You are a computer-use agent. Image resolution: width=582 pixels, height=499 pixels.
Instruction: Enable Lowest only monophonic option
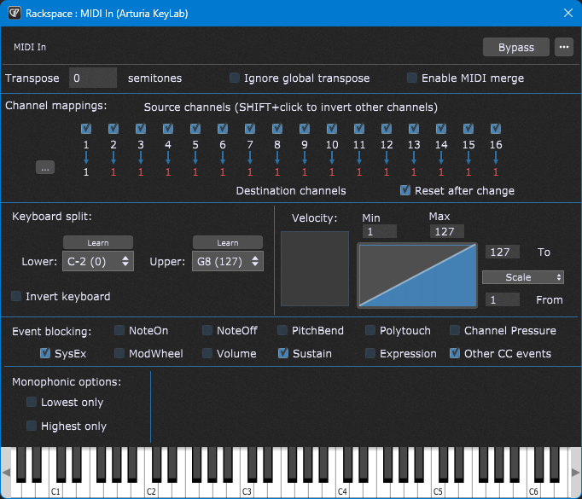[x=32, y=402]
